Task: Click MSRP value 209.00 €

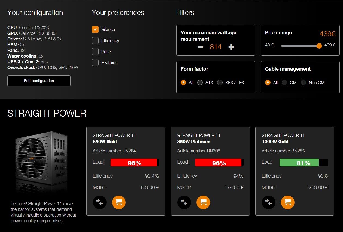Action: [x=318, y=187]
